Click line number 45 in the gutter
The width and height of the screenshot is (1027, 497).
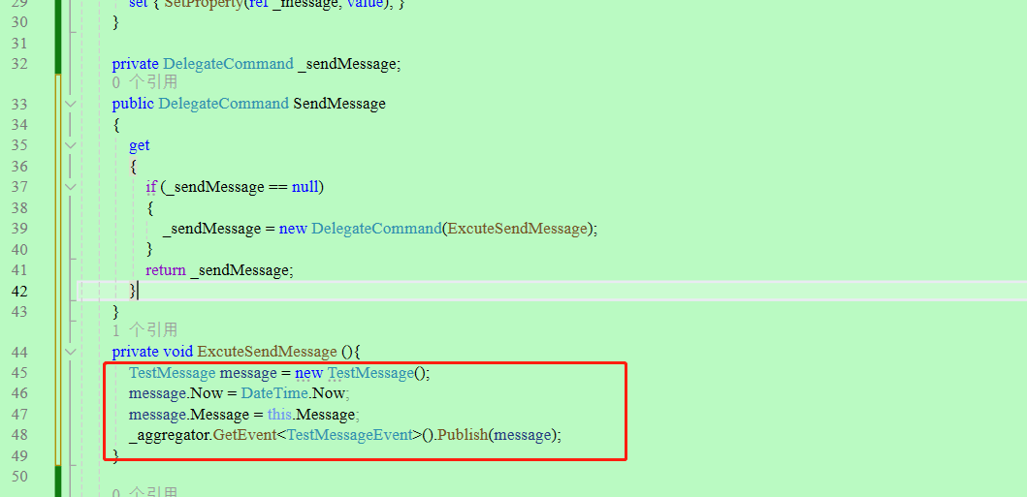point(19,373)
